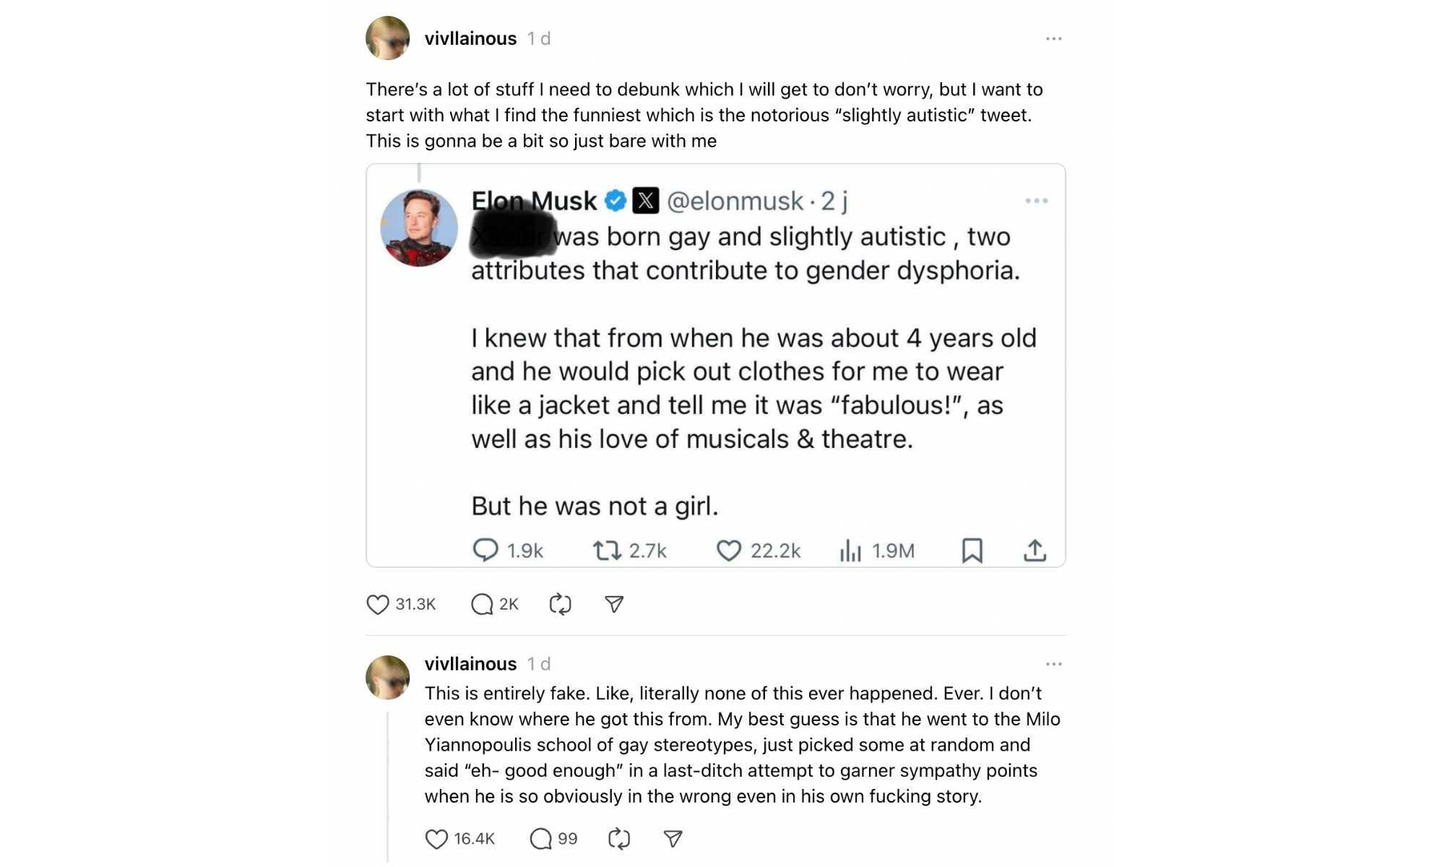Screen dimensions: 1442x867
Task: Open more options for the first post
Action: 1053,38
